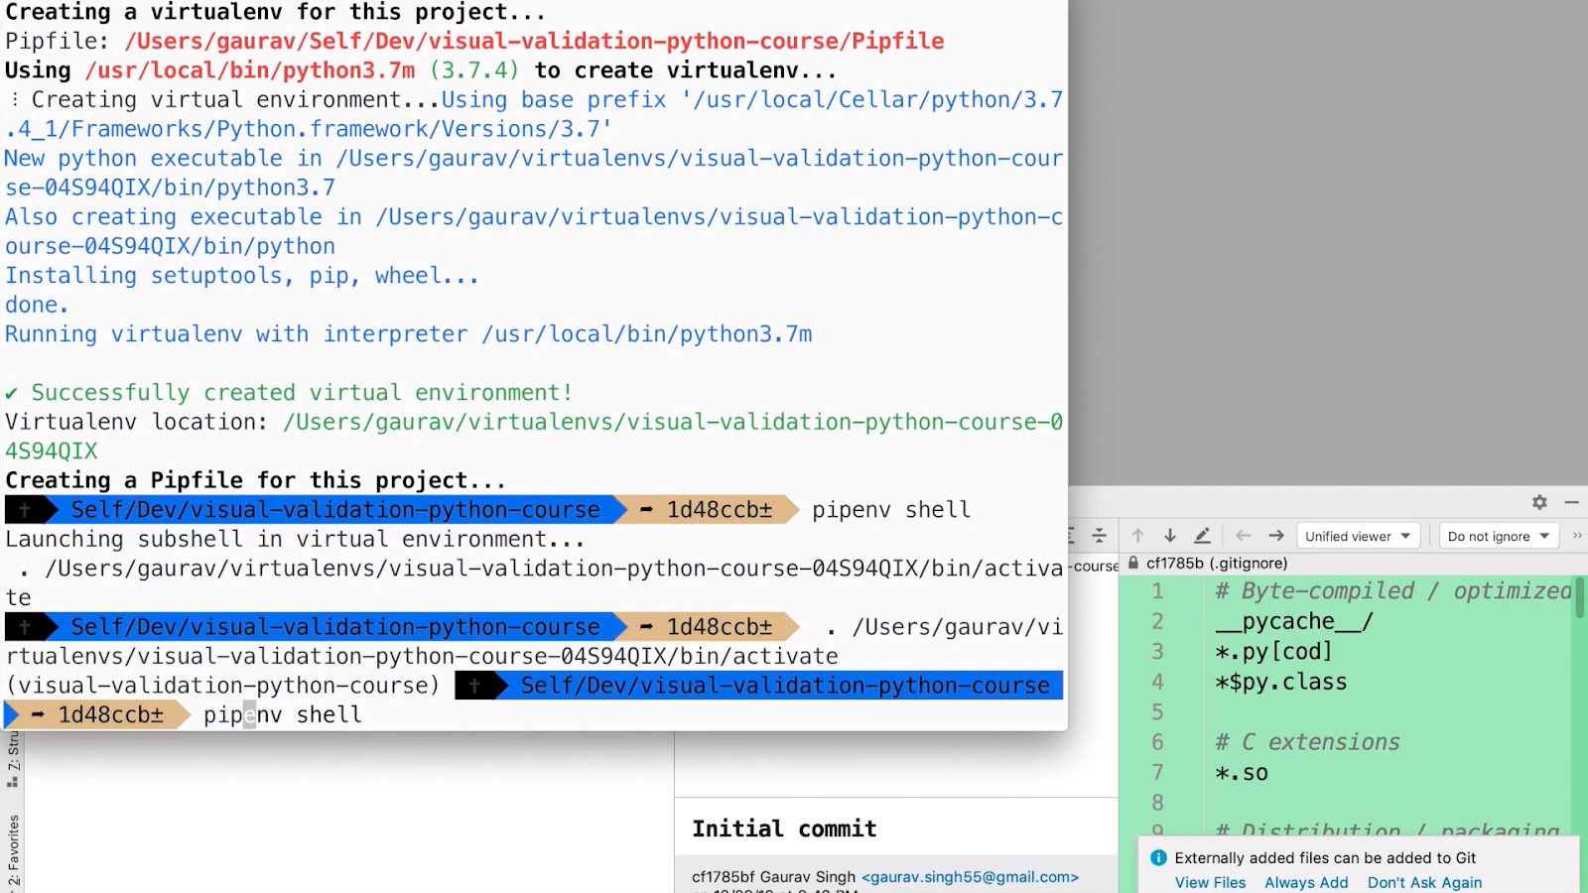Click the pencil edit source icon
The height and width of the screenshot is (893, 1588).
1202,536
